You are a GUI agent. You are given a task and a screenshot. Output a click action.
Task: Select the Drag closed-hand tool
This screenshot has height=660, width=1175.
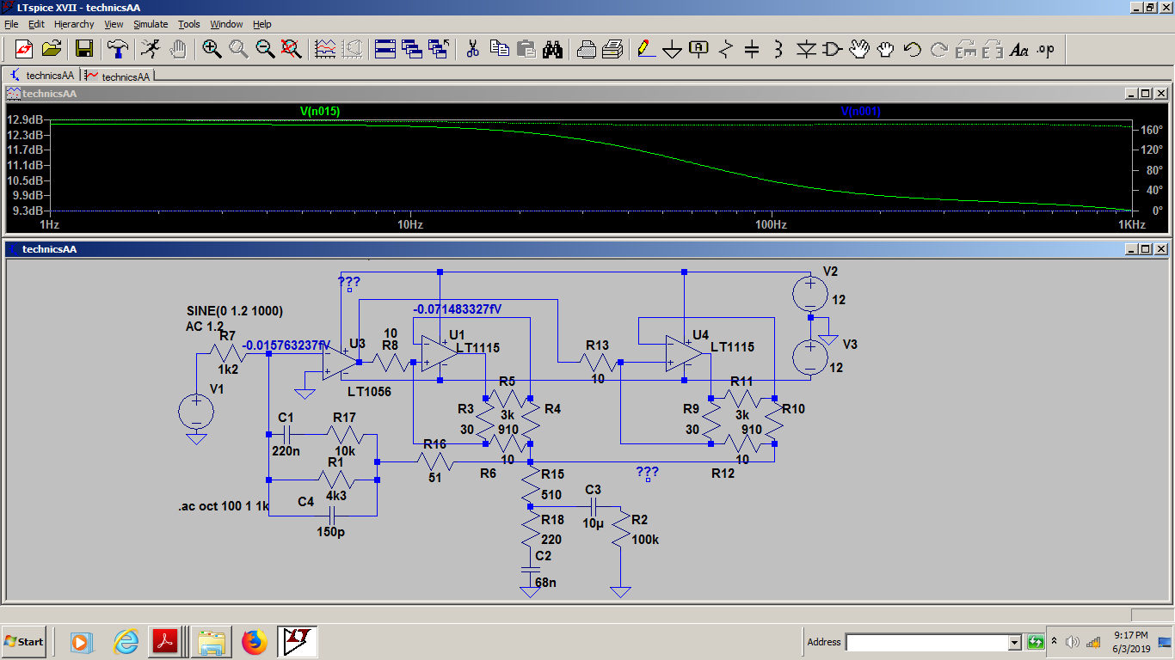886,49
